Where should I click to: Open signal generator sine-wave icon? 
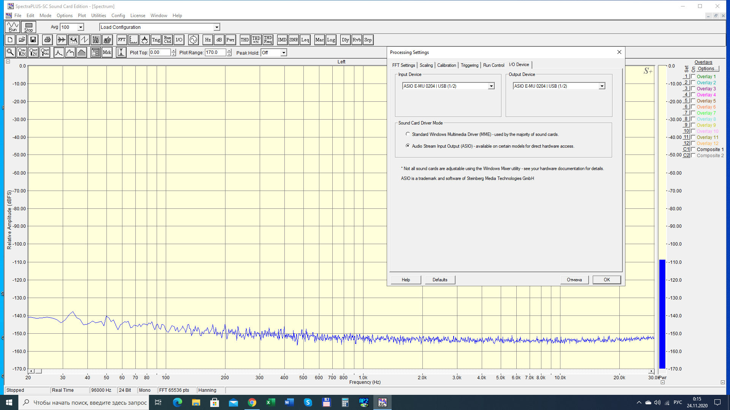tap(194, 40)
